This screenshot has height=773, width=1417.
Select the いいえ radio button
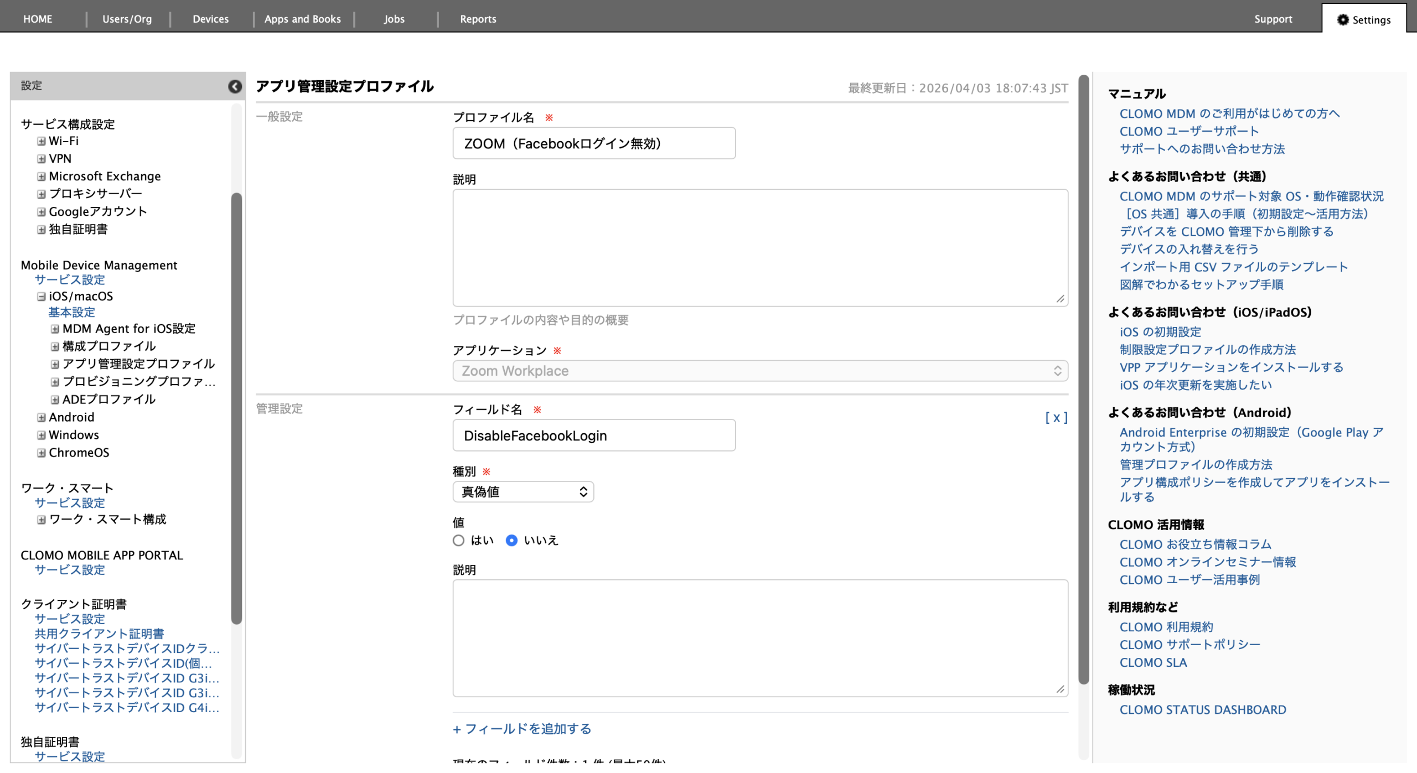pyautogui.click(x=511, y=541)
